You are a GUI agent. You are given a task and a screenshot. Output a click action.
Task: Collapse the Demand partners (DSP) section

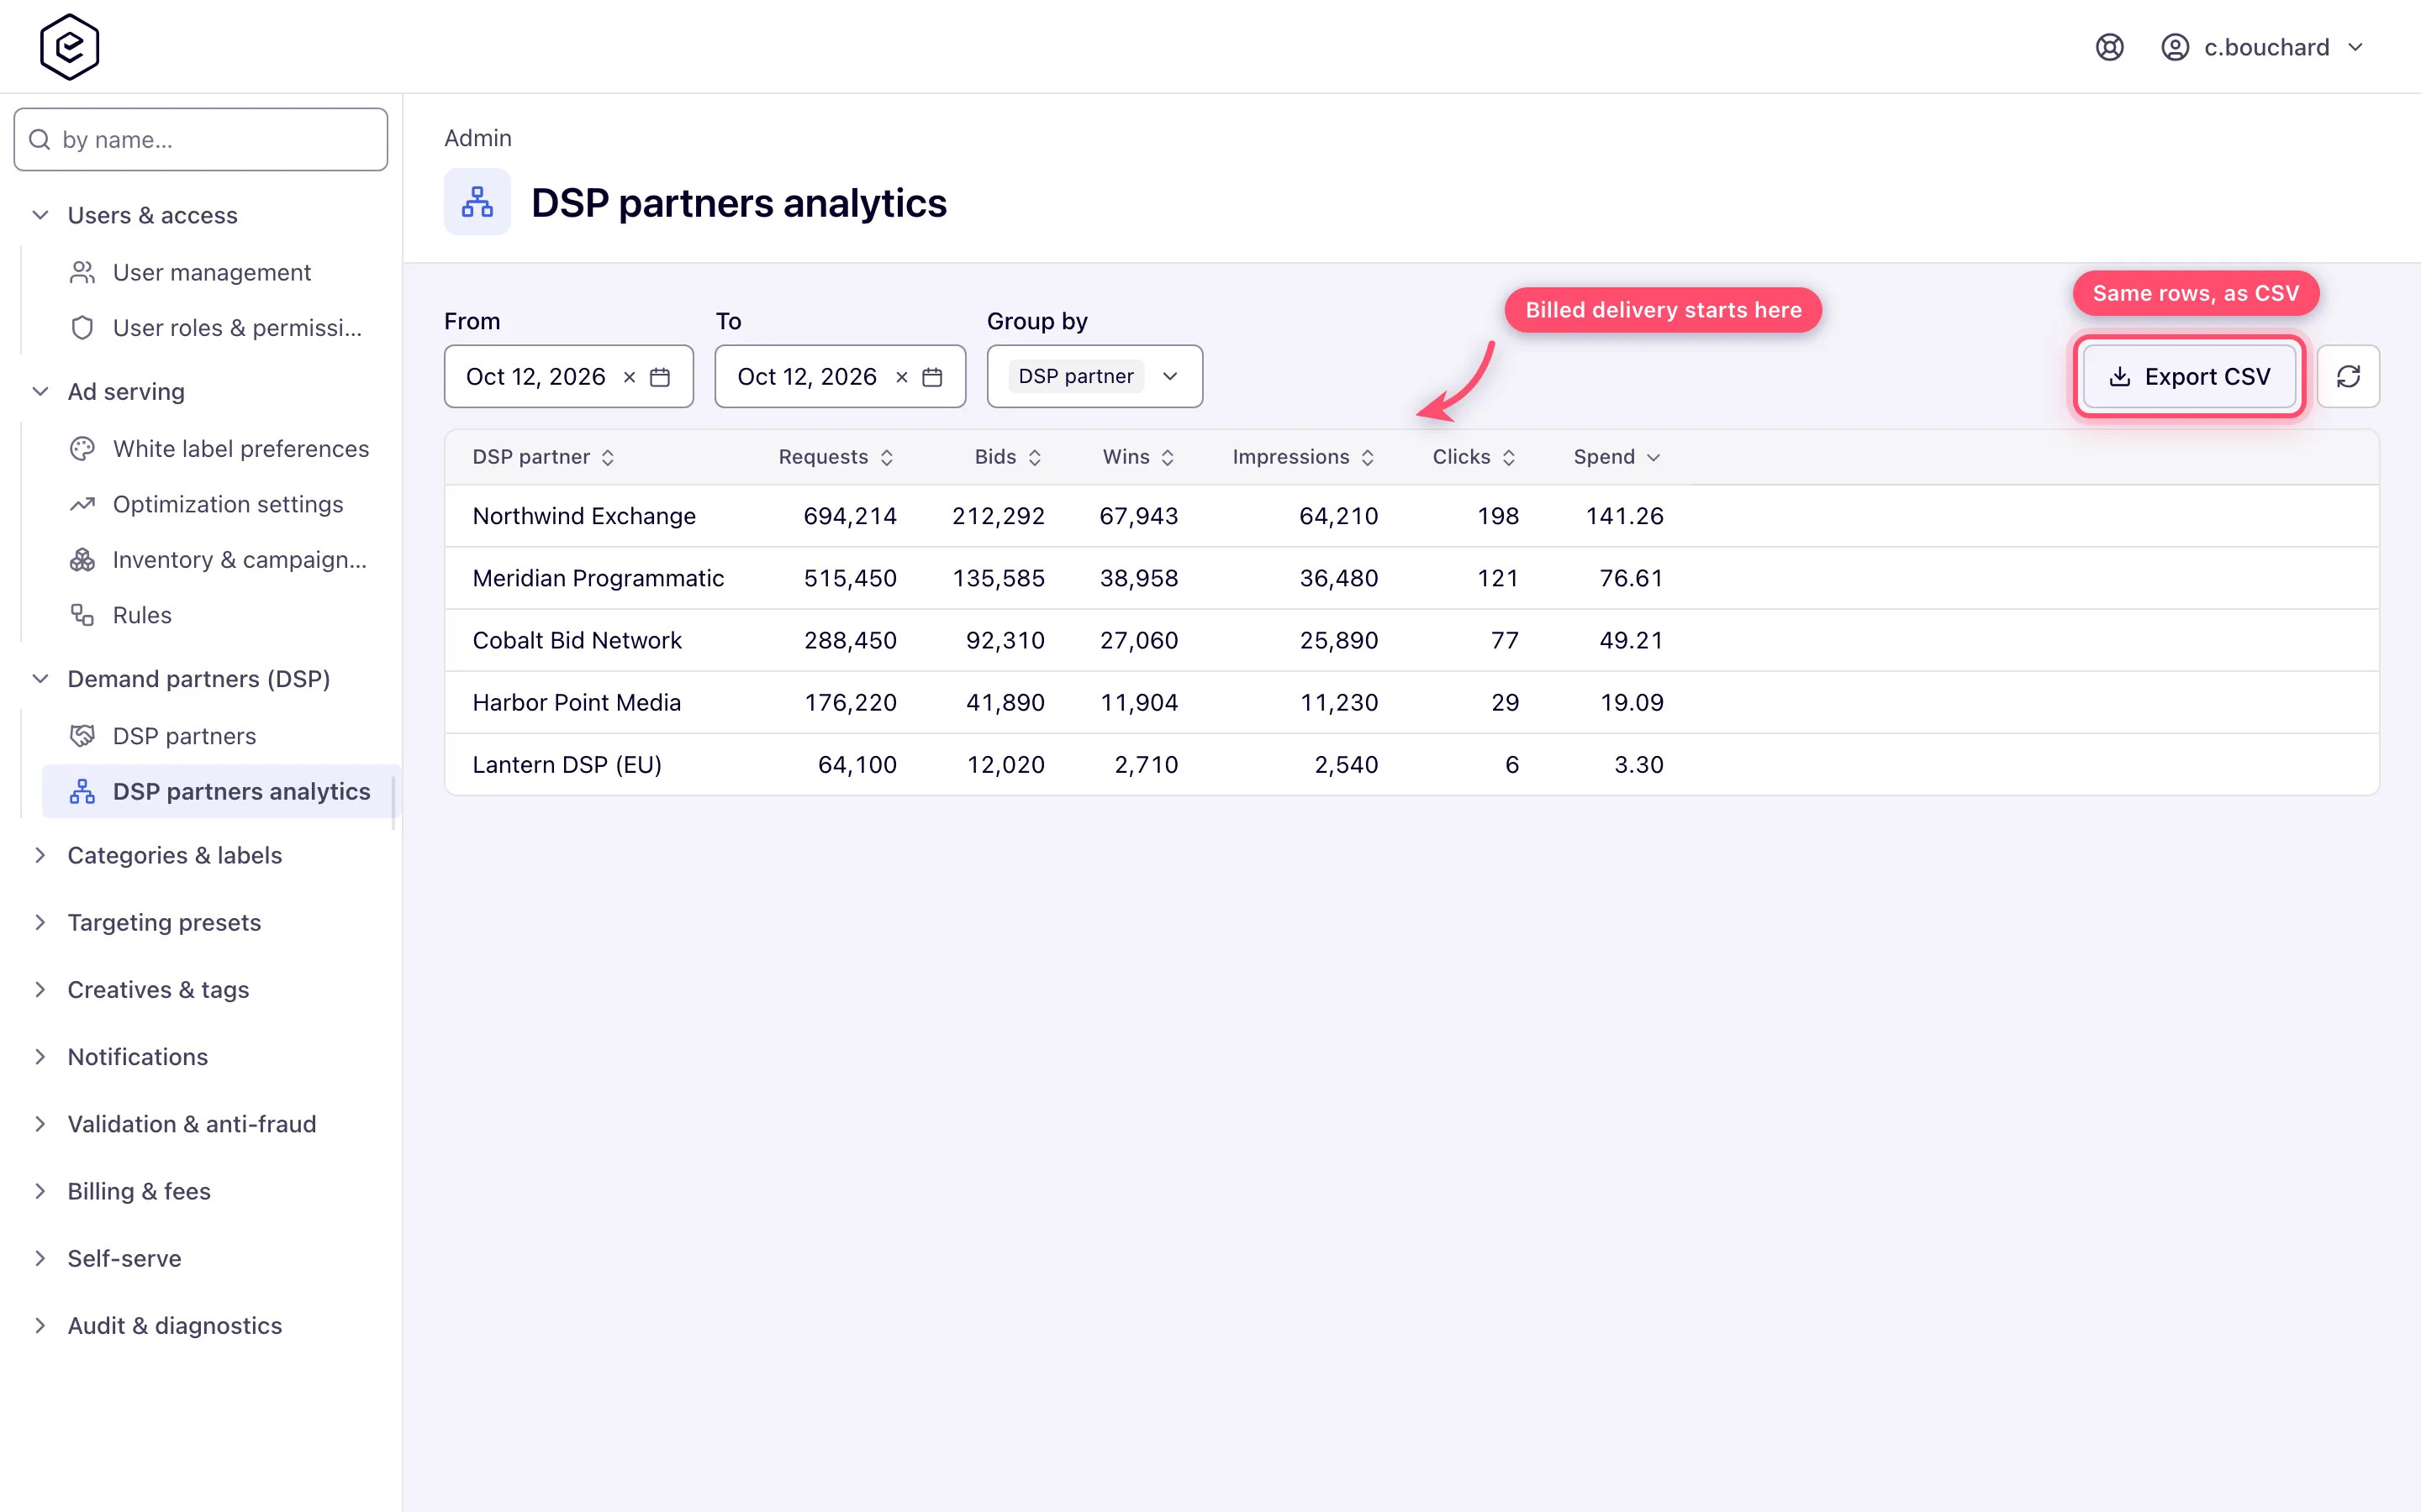pyautogui.click(x=41, y=679)
